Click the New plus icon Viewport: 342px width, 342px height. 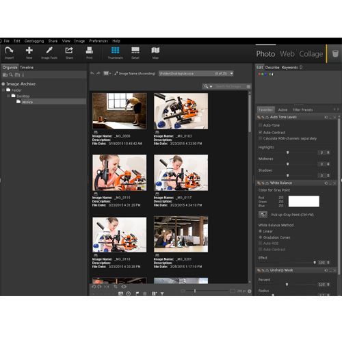29,51
